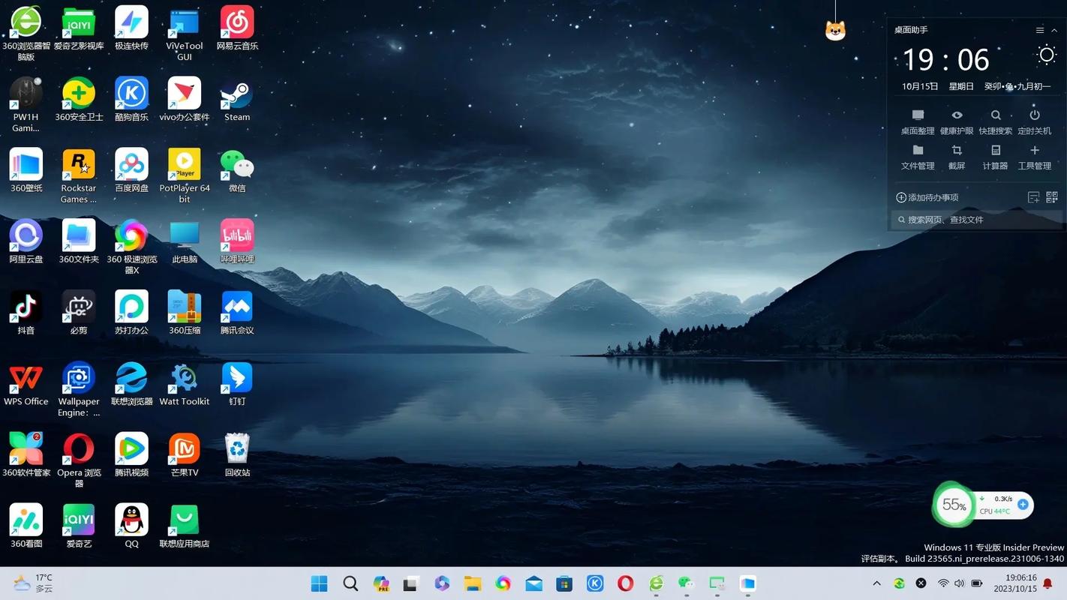Select the ViVeTool GUI desktop shortcut

tap(185, 34)
